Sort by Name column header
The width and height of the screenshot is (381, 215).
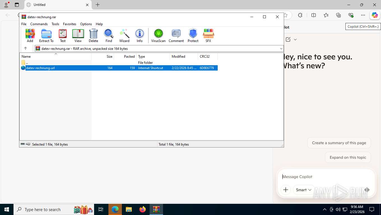tap(55, 56)
